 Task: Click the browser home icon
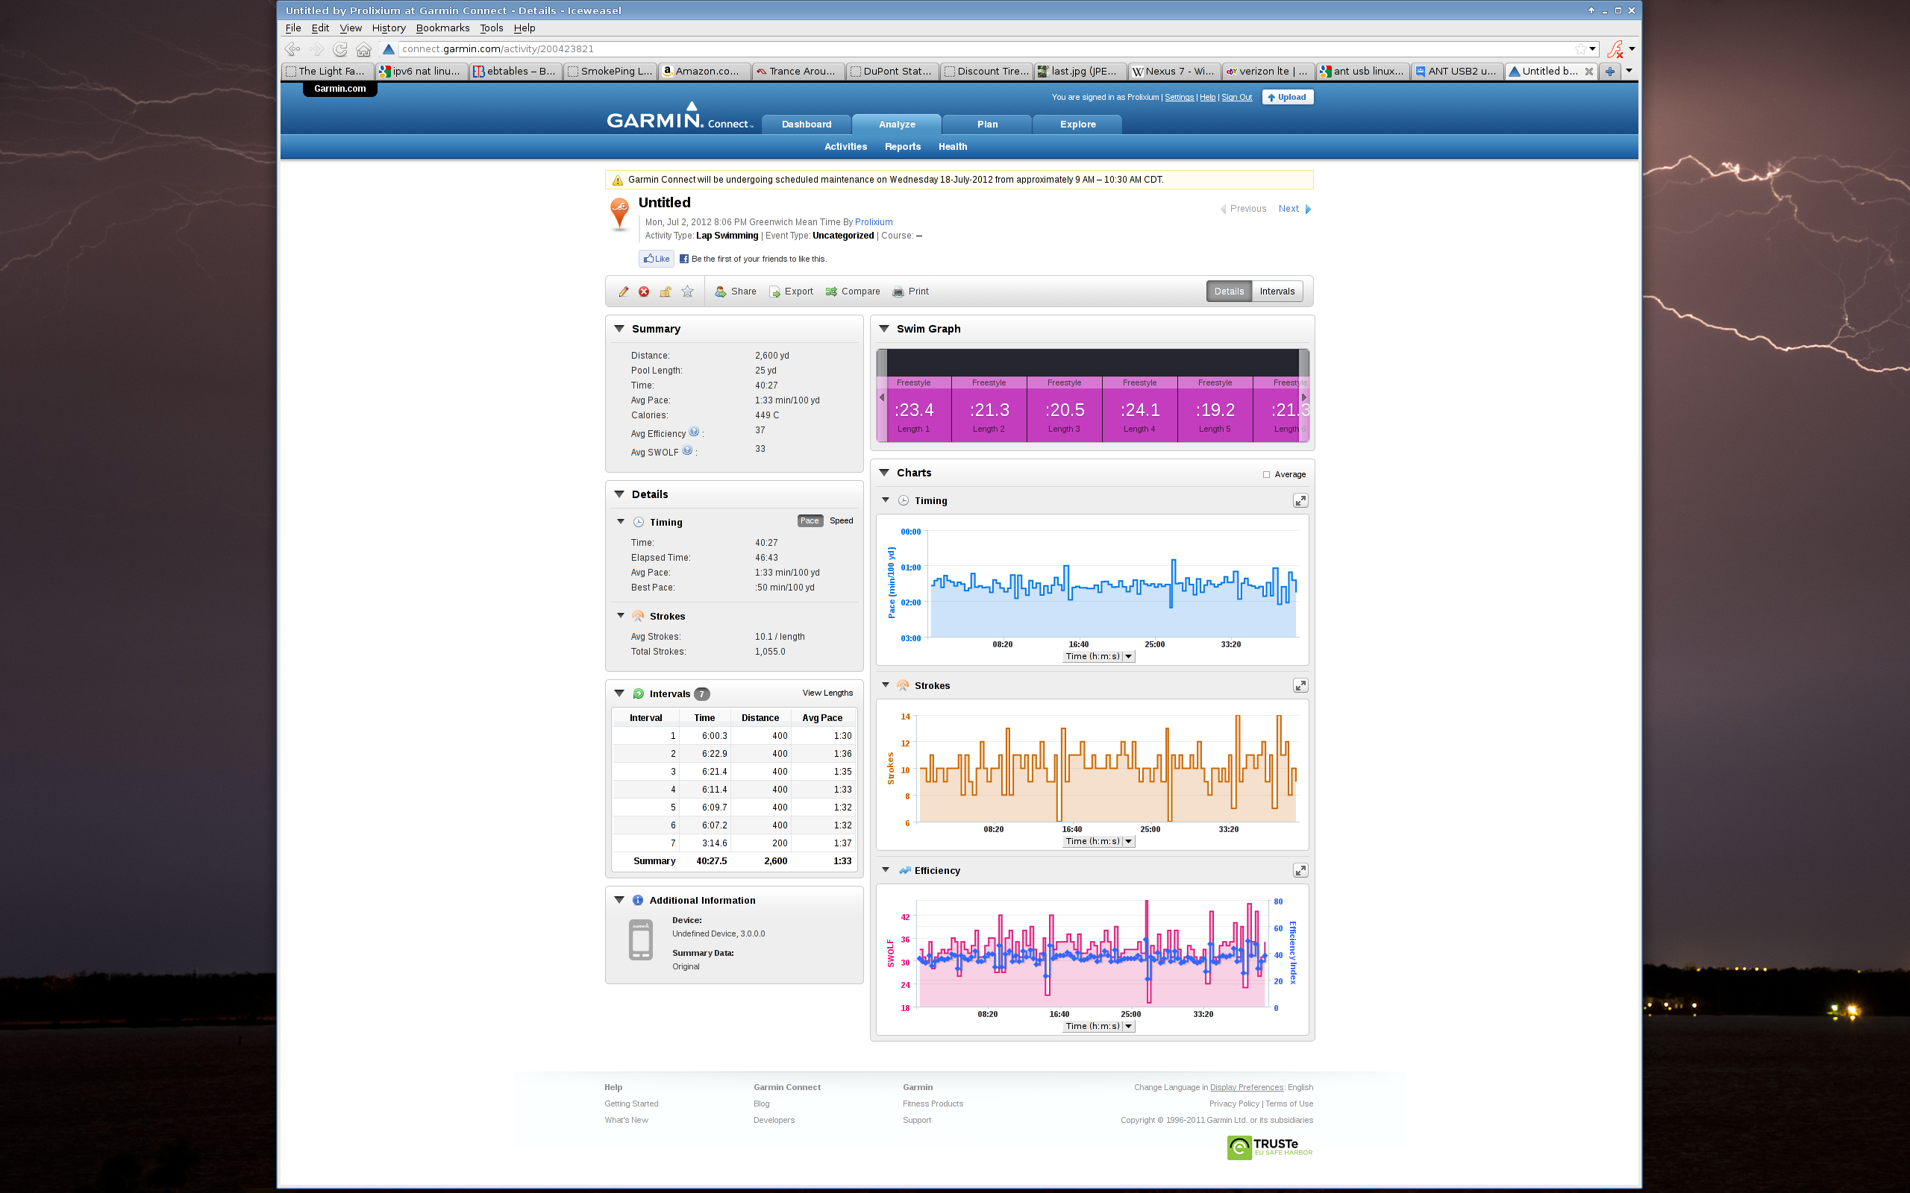(x=363, y=49)
